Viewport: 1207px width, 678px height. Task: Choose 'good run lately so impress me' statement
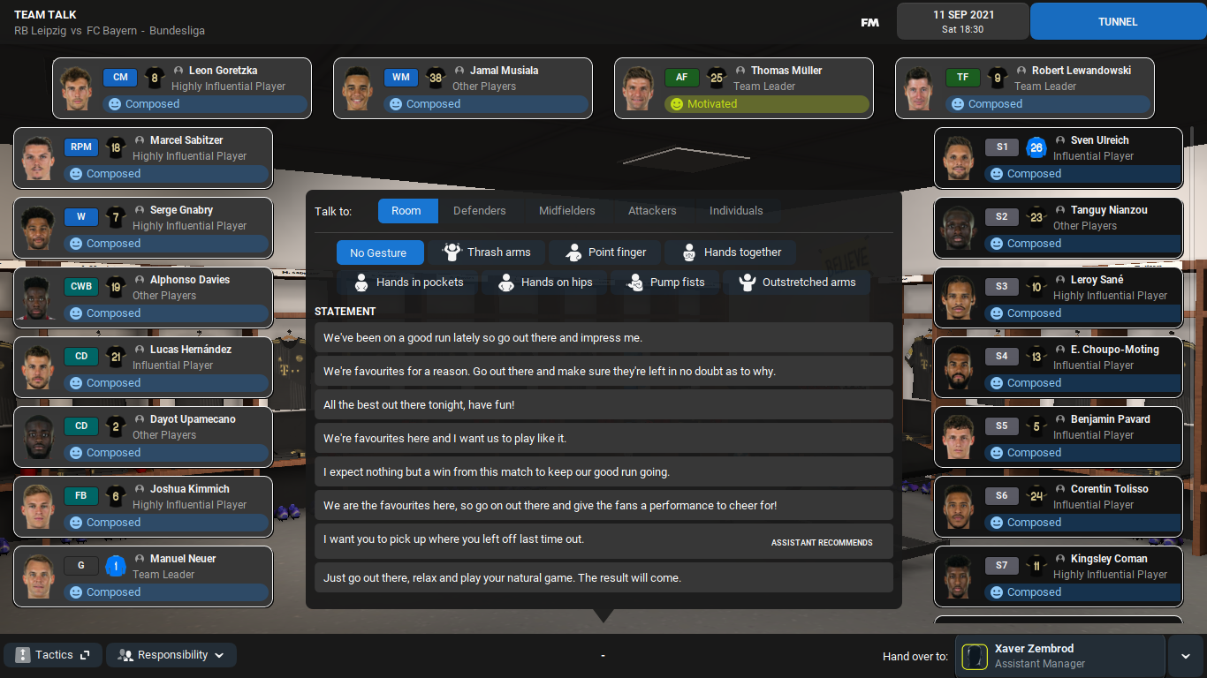(603, 337)
